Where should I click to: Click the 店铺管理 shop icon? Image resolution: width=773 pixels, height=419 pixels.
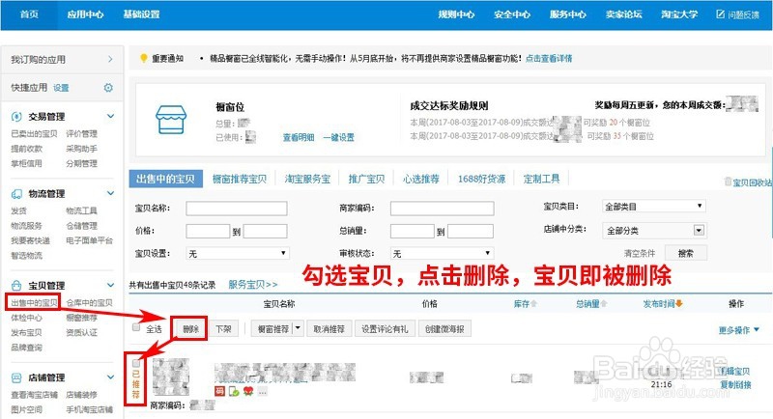(x=16, y=377)
